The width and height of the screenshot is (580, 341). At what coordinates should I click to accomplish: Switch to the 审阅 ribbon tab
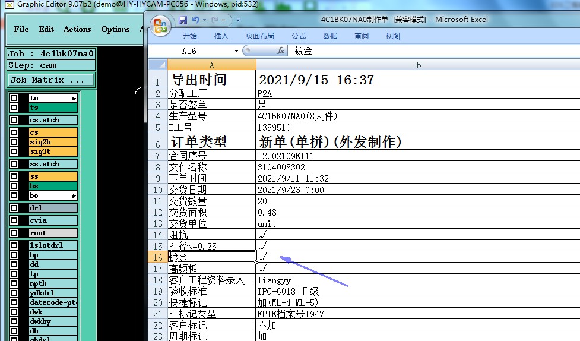(362, 36)
